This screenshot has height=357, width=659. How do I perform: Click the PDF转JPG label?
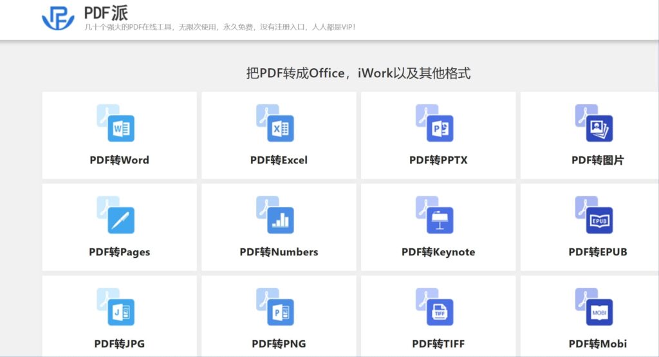point(119,344)
